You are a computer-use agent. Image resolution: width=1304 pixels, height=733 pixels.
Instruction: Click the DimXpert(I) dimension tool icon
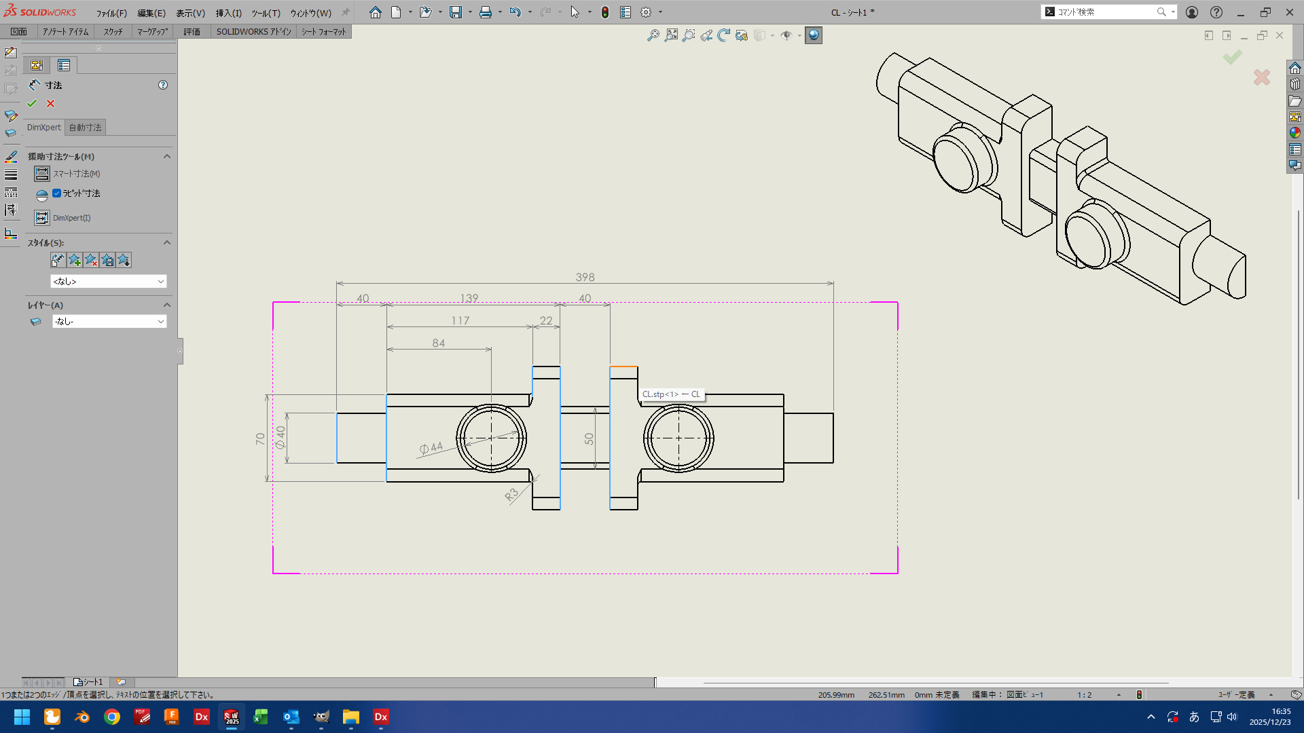tap(42, 218)
